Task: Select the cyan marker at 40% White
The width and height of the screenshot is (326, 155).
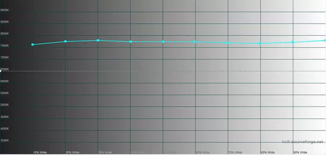Action: (x=131, y=42)
